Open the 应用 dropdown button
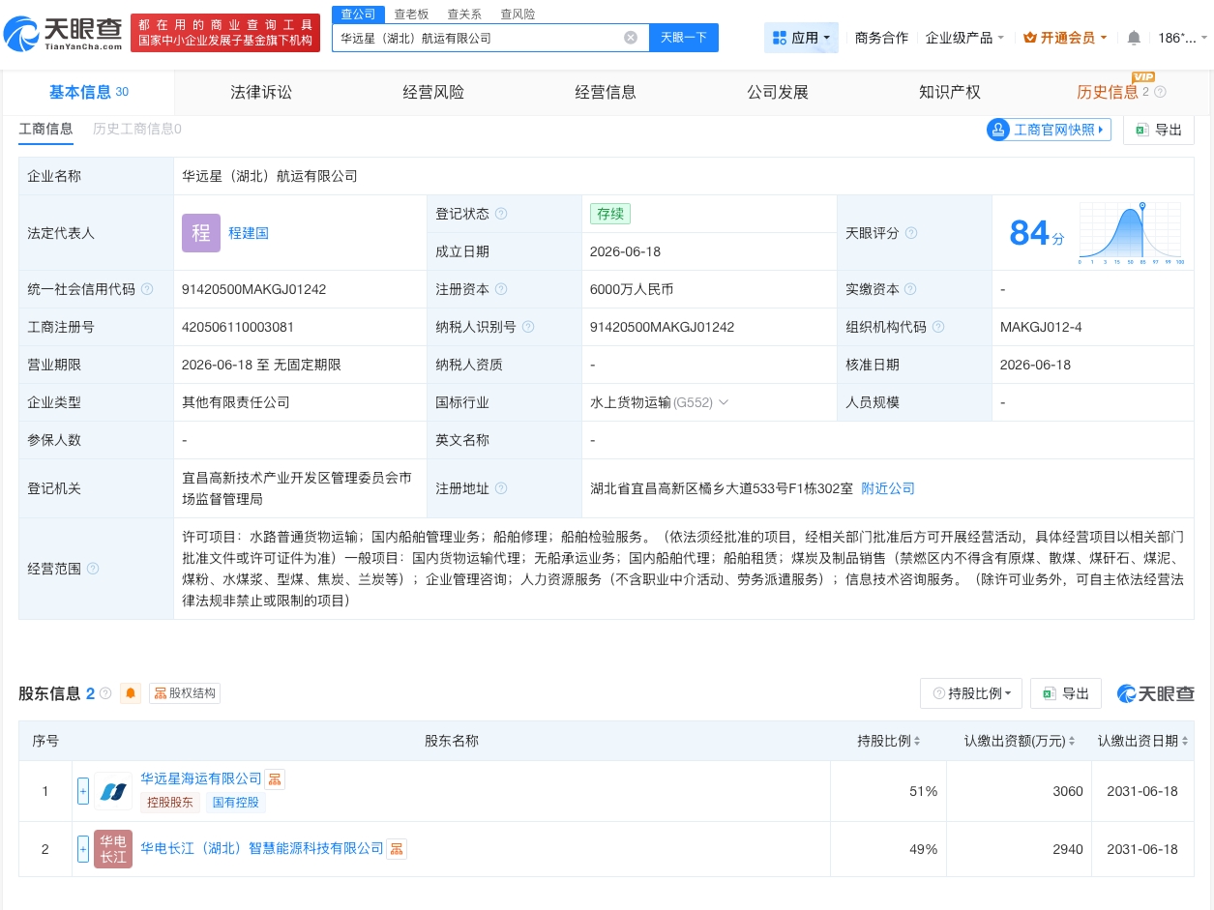The height and width of the screenshot is (910, 1214). (x=801, y=38)
